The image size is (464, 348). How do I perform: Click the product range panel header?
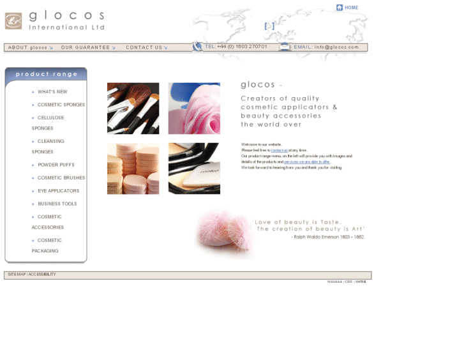(x=46, y=74)
